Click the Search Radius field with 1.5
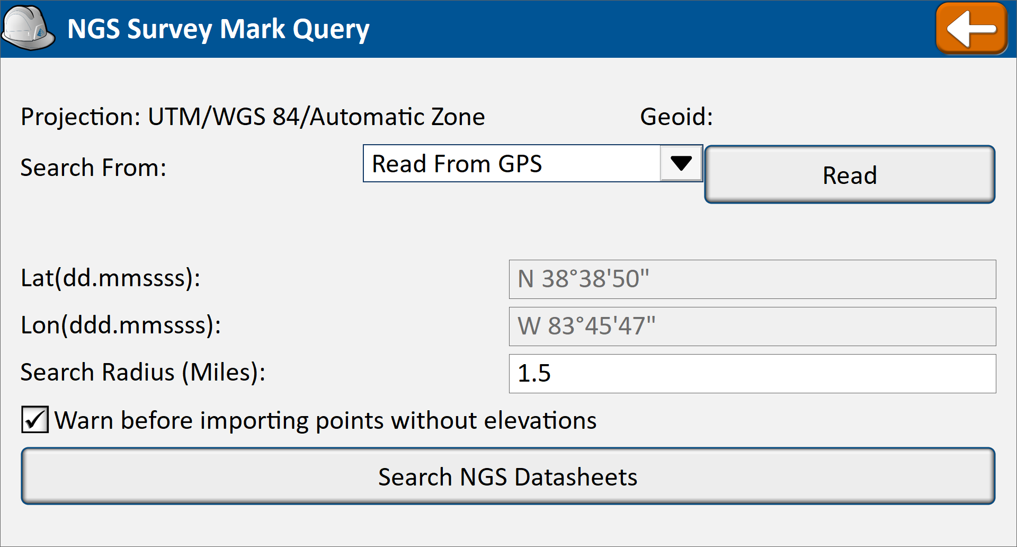The height and width of the screenshot is (547, 1017). click(752, 374)
